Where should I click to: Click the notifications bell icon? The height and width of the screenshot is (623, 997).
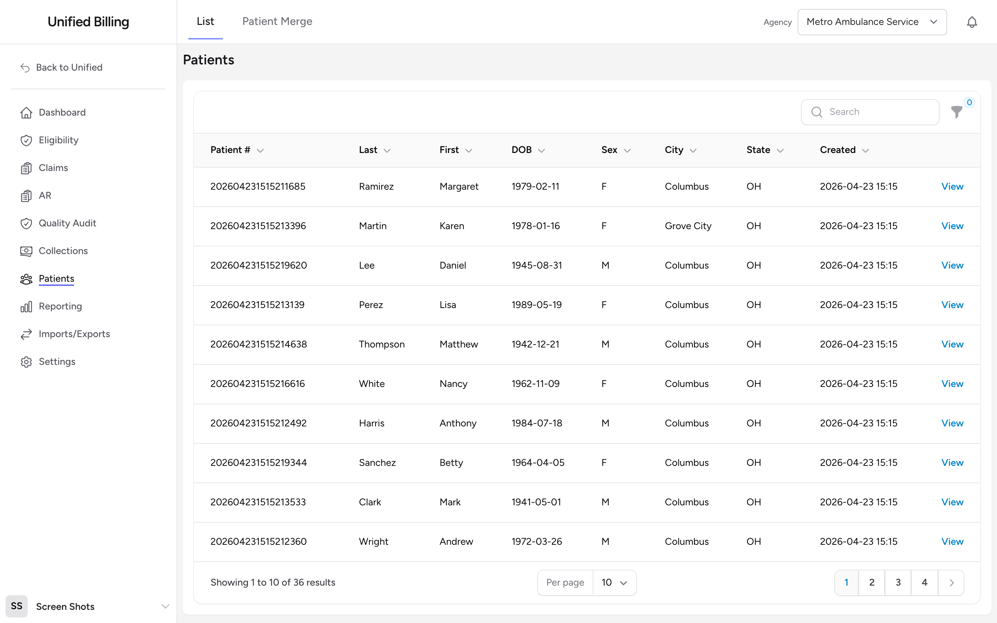(x=971, y=22)
